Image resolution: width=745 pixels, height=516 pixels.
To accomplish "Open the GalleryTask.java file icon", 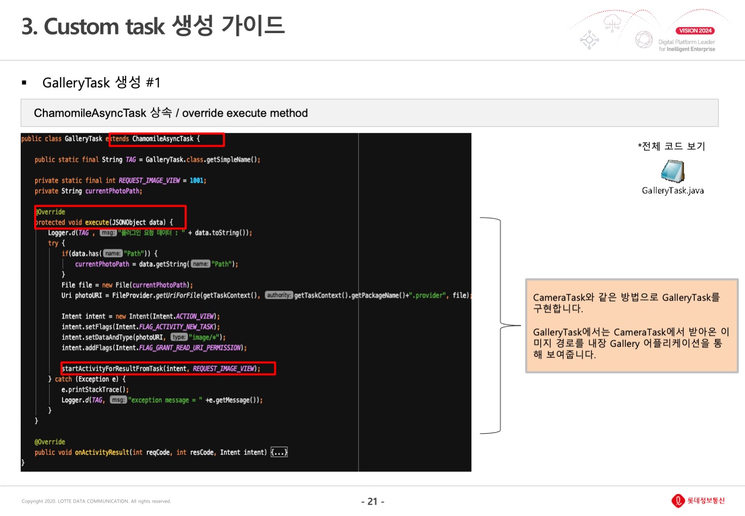I will pyautogui.click(x=673, y=171).
